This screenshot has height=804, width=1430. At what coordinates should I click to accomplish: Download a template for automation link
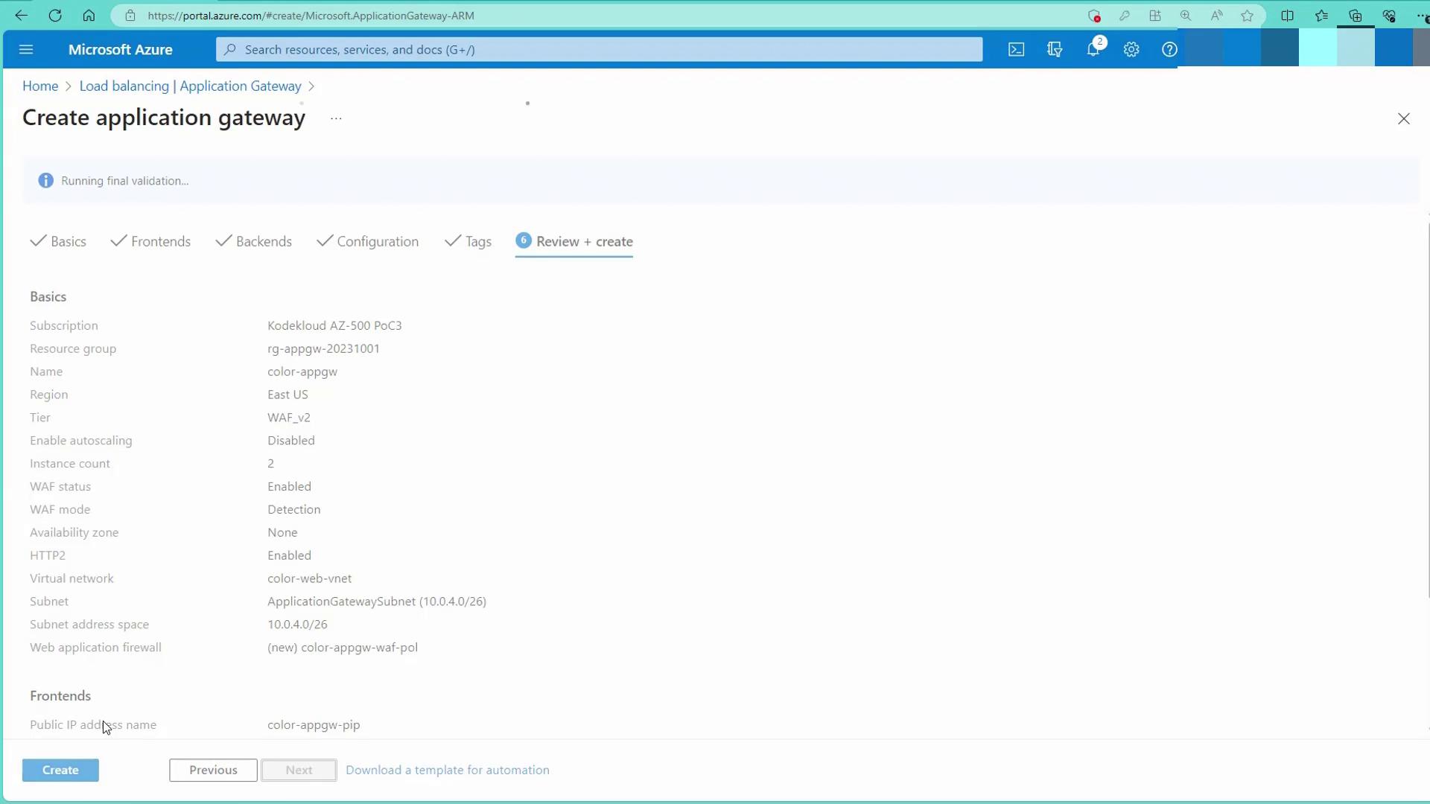tap(447, 770)
